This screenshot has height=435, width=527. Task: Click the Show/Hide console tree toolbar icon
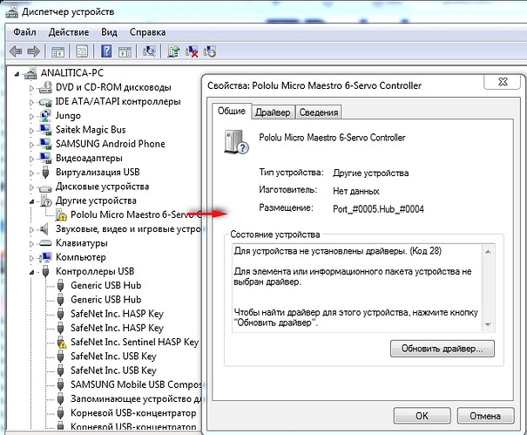click(60, 51)
